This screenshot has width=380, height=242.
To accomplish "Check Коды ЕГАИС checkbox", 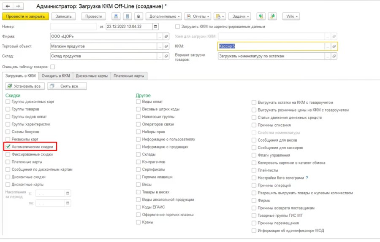I will [x=138, y=207].
